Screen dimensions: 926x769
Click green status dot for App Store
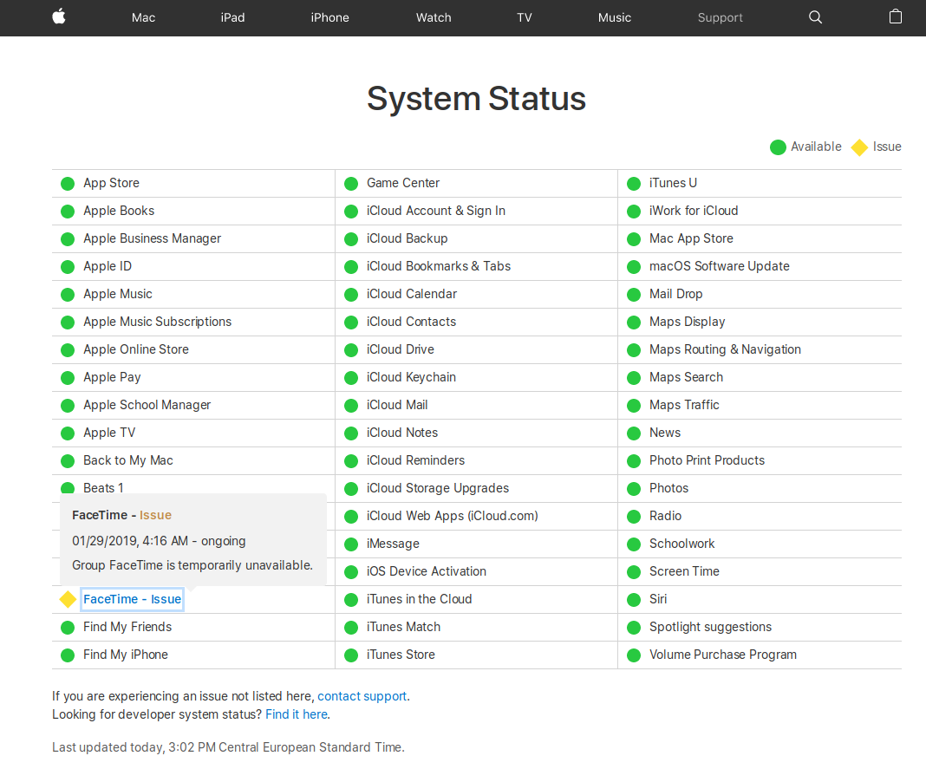click(68, 184)
